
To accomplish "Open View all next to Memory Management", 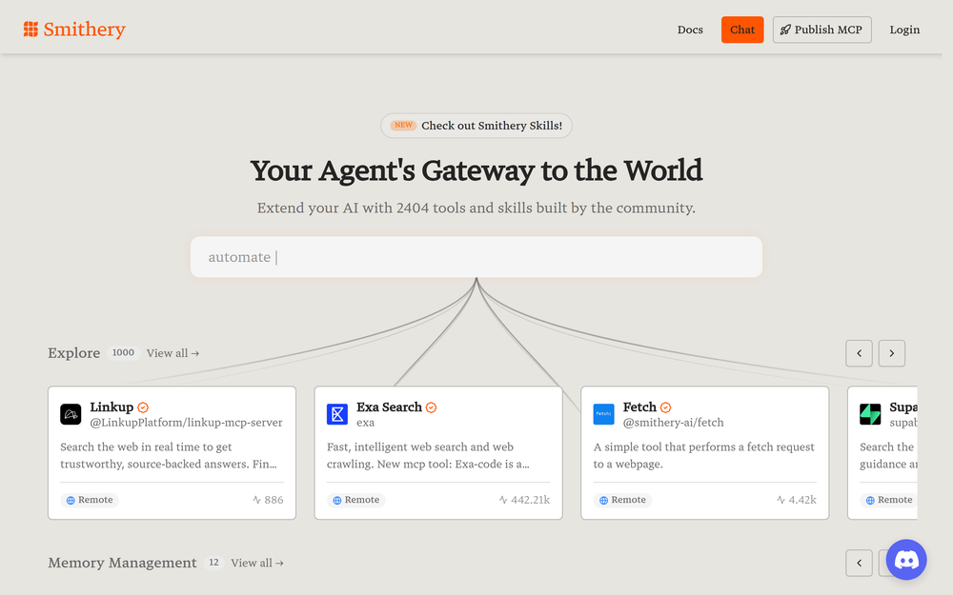I will [x=257, y=563].
